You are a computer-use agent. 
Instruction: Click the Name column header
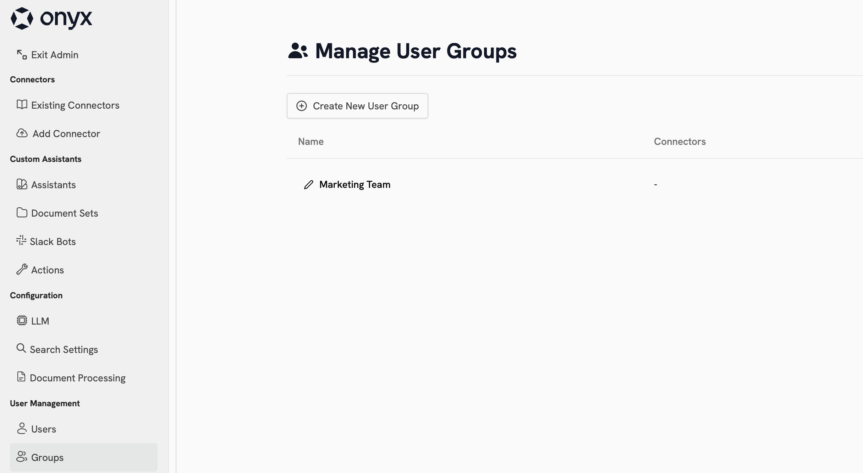(x=310, y=141)
